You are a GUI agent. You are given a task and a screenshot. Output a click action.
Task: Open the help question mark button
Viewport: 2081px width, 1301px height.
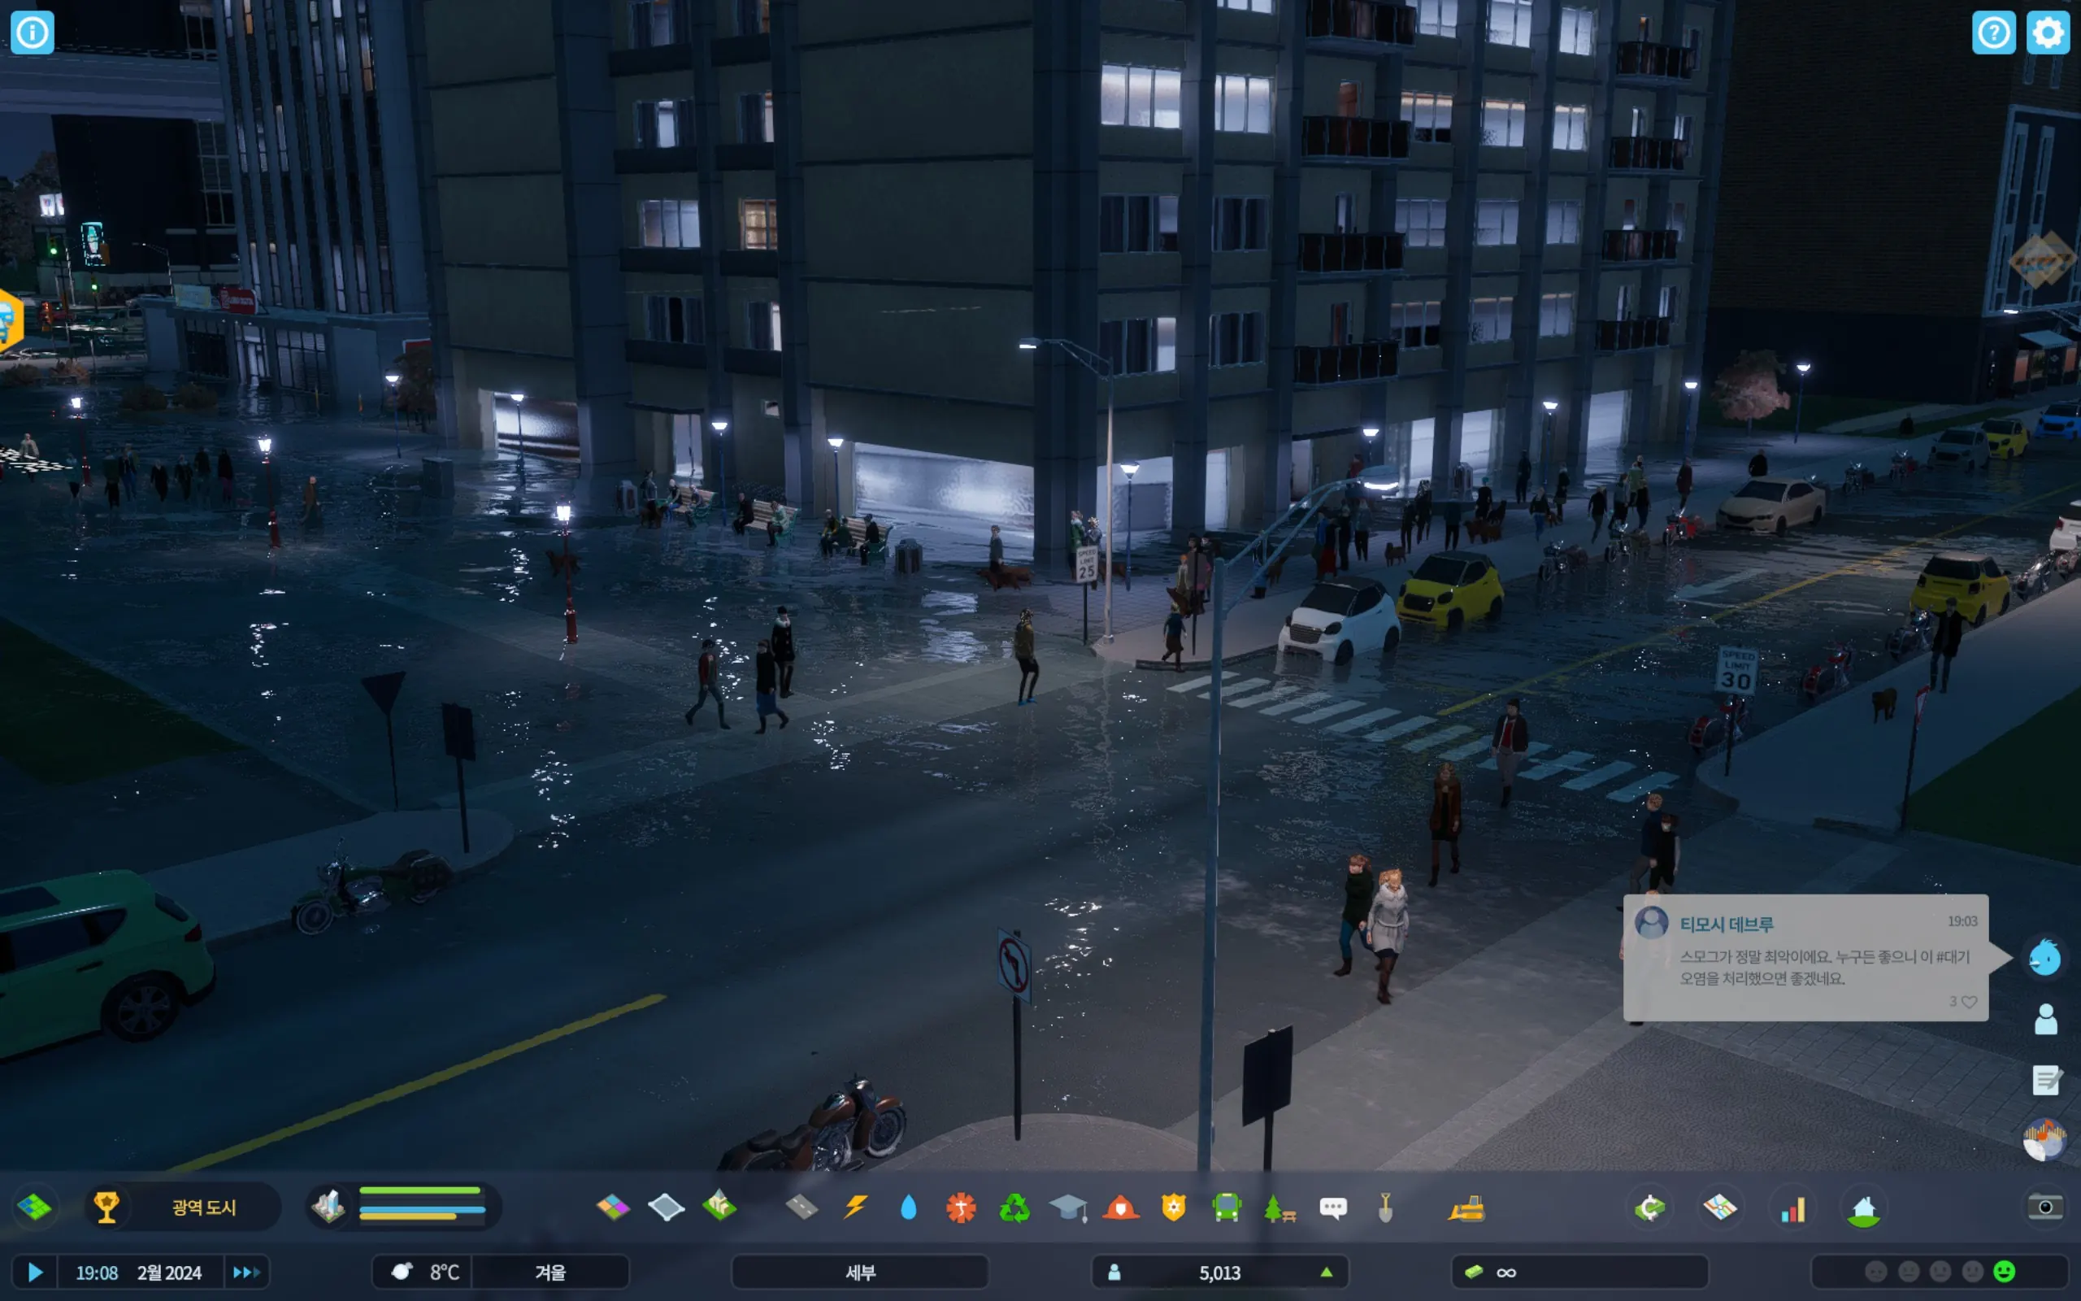pyautogui.click(x=1993, y=33)
